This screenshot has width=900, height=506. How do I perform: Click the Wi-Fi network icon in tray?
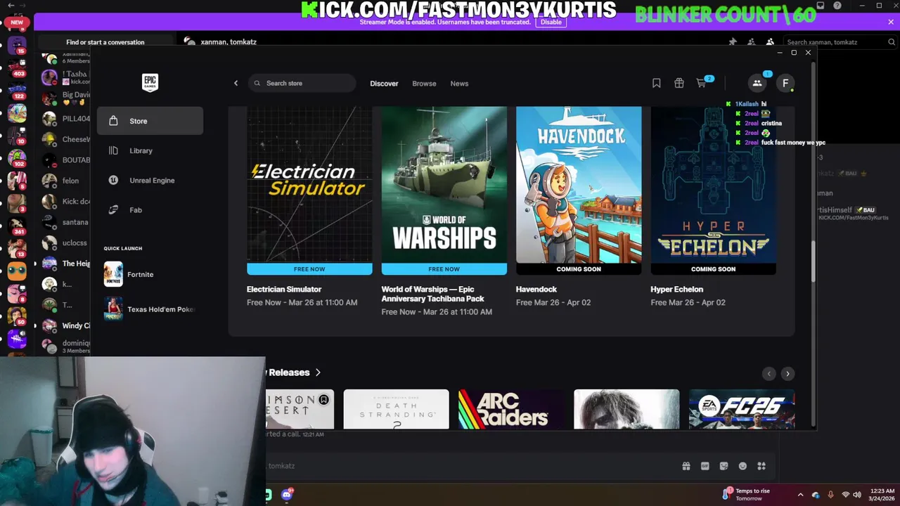(x=846, y=495)
